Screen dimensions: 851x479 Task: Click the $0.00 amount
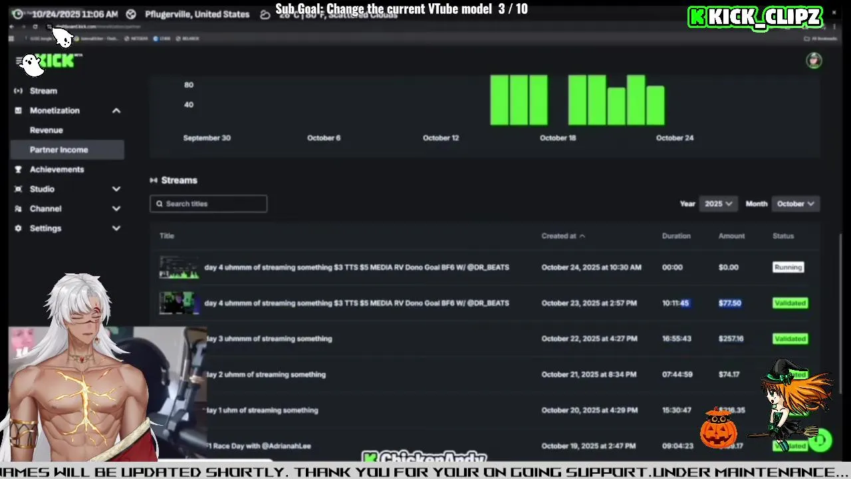point(728,267)
